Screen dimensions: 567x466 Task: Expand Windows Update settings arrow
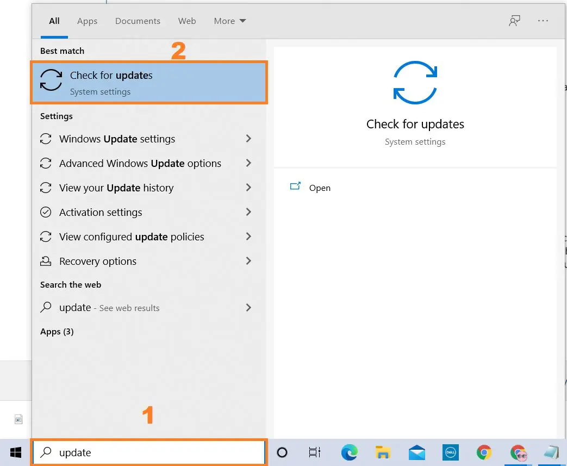[x=248, y=139]
